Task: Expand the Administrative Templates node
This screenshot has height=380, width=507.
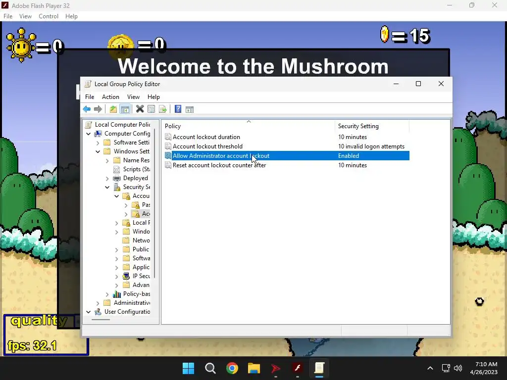Action: pos(98,303)
